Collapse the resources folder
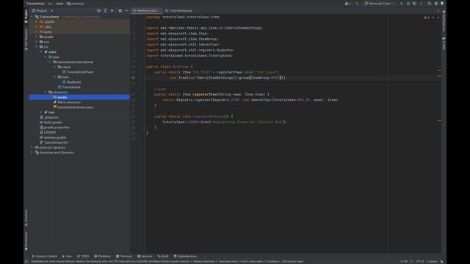Image resolution: width=470 pixels, height=264 pixels. 46,92
